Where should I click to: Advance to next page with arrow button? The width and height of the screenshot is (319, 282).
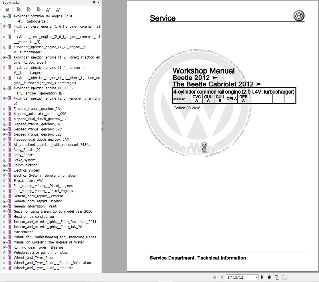(x=262, y=277)
